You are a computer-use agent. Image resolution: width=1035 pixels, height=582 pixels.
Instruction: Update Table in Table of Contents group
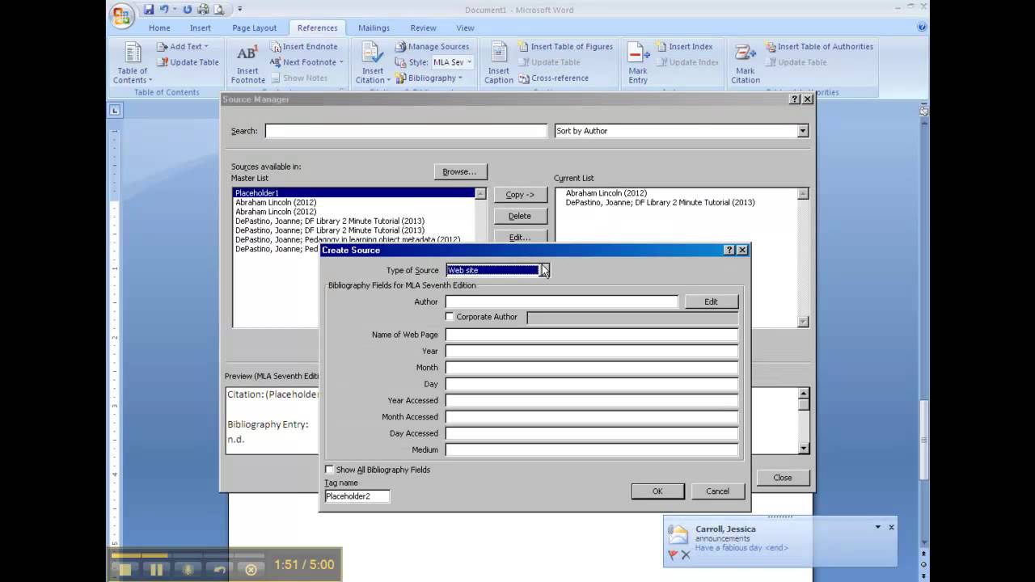pyautogui.click(x=188, y=62)
